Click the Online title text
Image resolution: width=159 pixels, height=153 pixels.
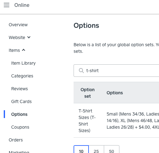click(22, 5)
